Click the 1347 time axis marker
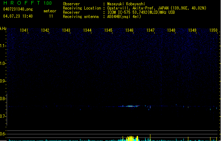 150,30
